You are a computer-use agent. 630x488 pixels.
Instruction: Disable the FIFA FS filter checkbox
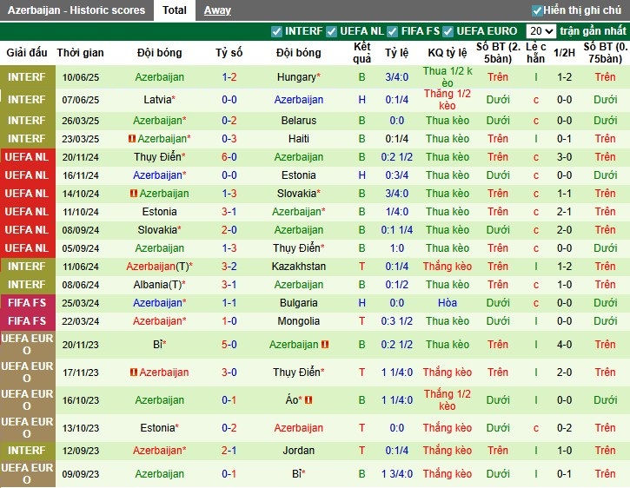(394, 31)
